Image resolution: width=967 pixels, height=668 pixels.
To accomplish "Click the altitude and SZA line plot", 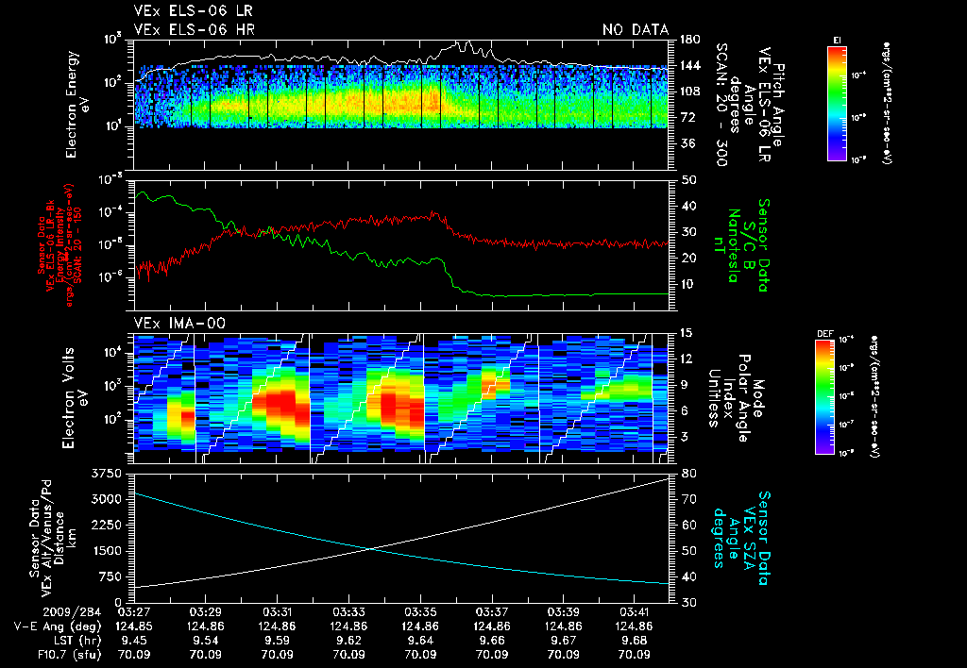I will 401,538.
